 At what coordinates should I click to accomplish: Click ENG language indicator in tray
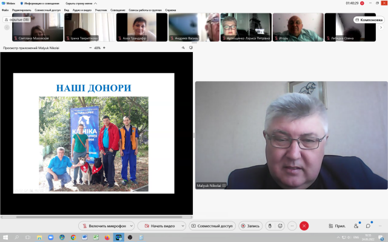point(356,237)
